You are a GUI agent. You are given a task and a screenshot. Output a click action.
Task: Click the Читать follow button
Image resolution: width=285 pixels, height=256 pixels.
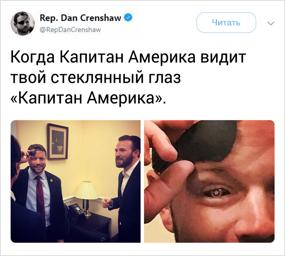point(226,23)
